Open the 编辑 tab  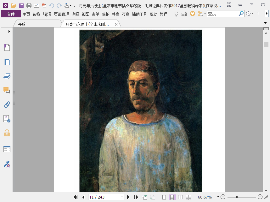pyautogui.click(x=47, y=14)
